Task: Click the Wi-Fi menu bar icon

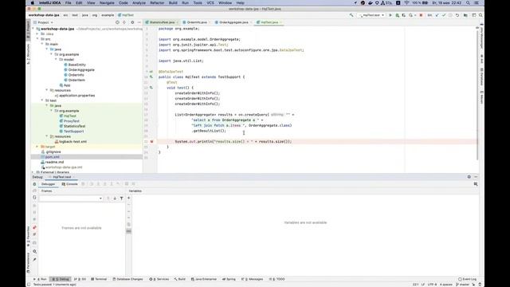Action: [406, 3]
